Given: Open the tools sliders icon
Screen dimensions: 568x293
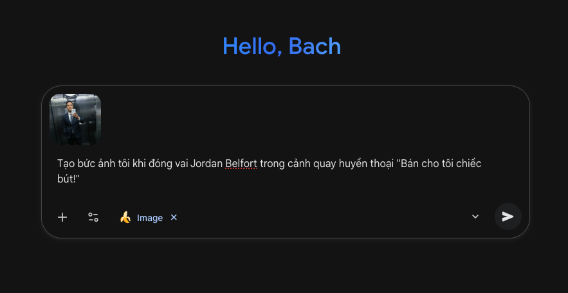Looking at the screenshot, I should [x=93, y=217].
